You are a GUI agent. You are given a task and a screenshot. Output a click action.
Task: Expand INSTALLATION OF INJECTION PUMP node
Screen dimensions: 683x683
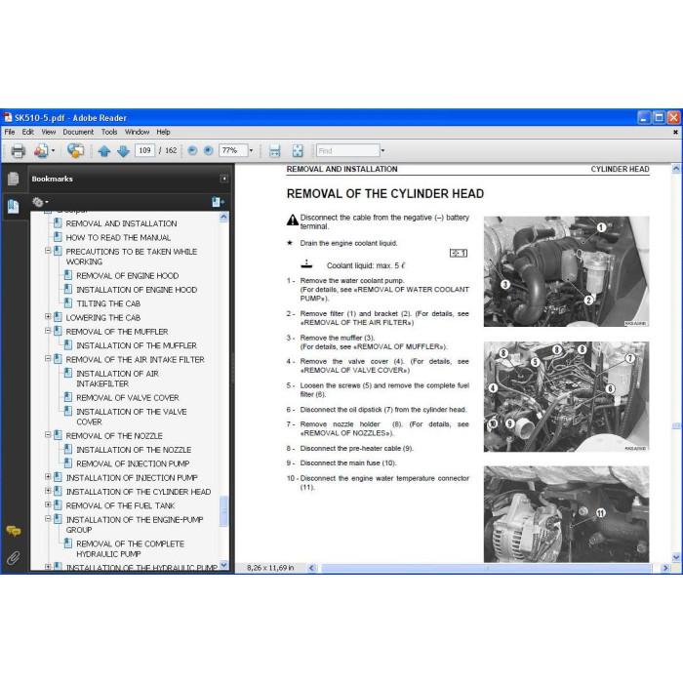tap(48, 477)
